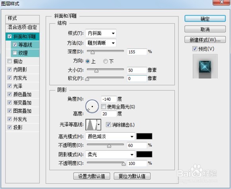Open 颜色叠加 settings in style list
Screen dimensions: 231x189
[22, 94]
